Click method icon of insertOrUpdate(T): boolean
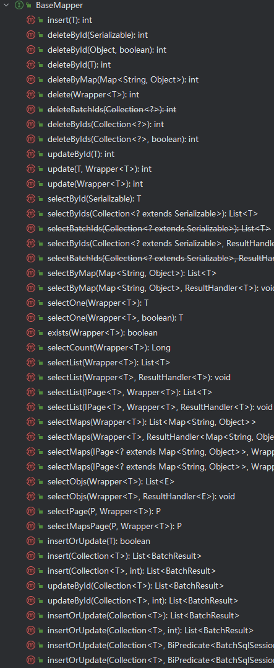The height and width of the screenshot is (668, 274). (30, 541)
